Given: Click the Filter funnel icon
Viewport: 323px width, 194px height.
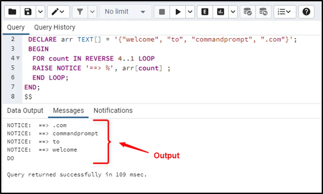Looking at the screenshot, I should click(80, 12).
